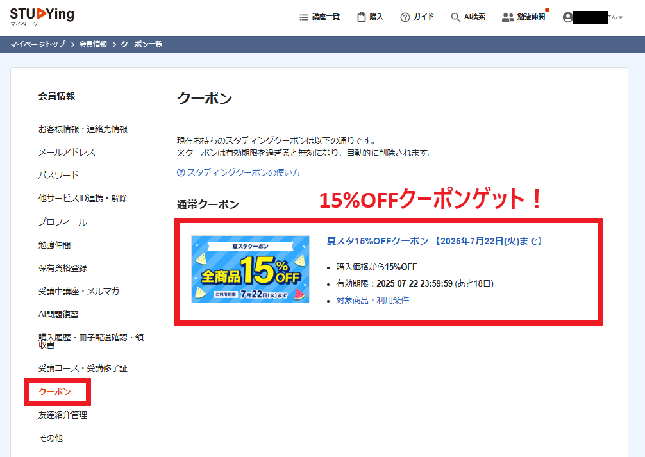Screen dimensions: 645x457
Task: Click the 勉強仲間 people icon
Action: tap(508, 17)
